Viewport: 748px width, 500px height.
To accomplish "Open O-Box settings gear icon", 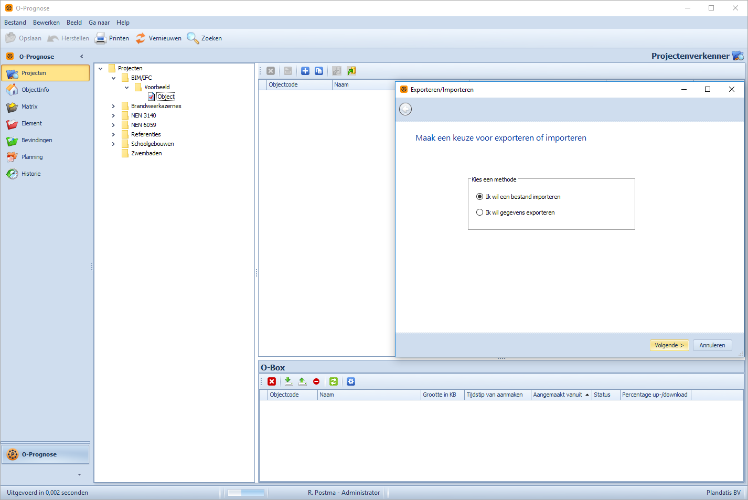I will pyautogui.click(x=351, y=381).
